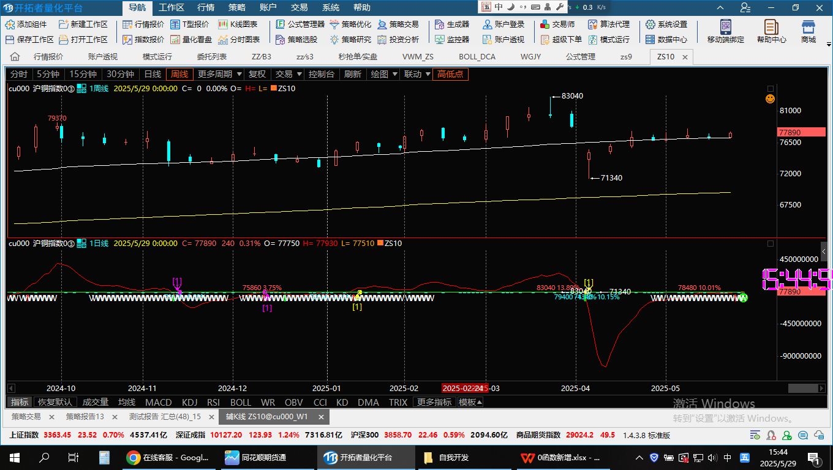Viewport: 833px width, 470px height.
Task: Close the ZS10 tab
Action: pos(685,57)
